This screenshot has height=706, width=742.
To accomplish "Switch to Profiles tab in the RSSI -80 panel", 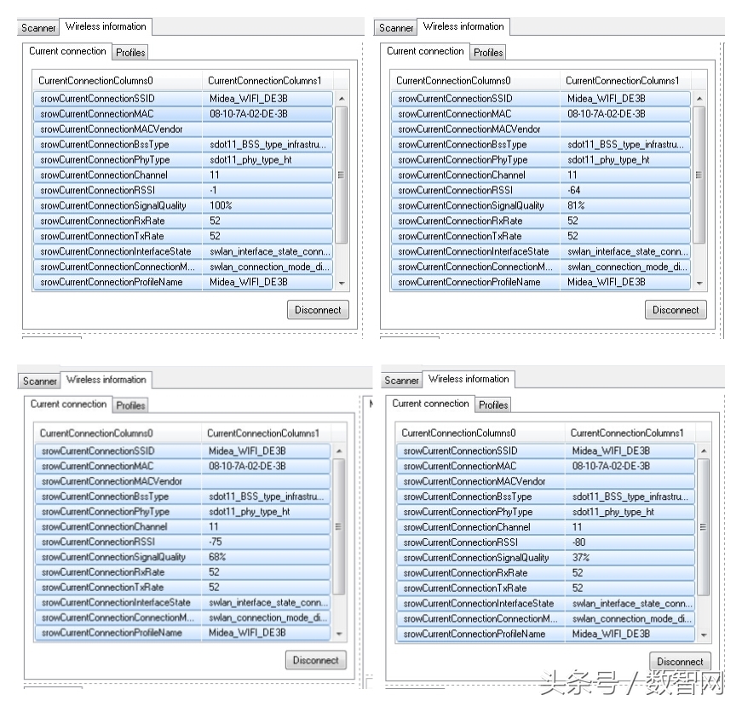I will pyautogui.click(x=493, y=405).
